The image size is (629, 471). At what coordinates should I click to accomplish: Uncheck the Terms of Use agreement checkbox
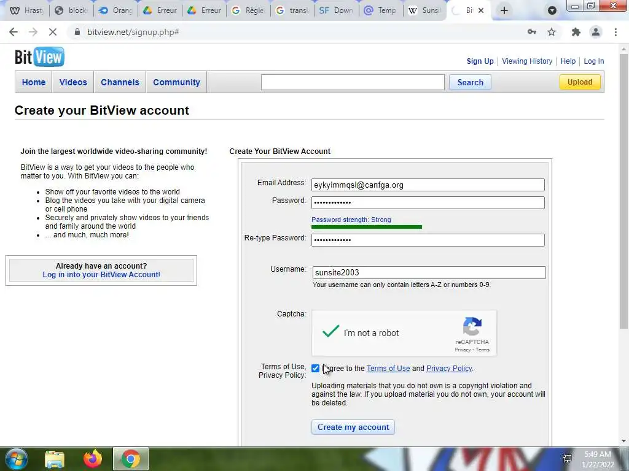pos(316,369)
